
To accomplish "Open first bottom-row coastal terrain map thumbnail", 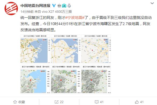I will 35,79.
